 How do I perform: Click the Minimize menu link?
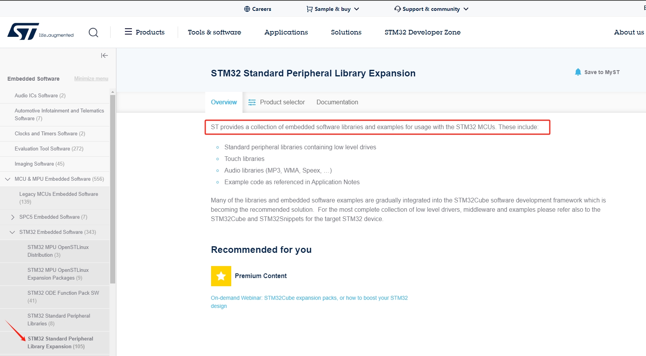pos(91,79)
